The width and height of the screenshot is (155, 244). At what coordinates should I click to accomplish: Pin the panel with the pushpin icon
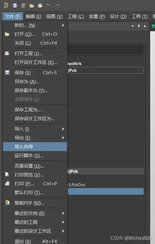(139, 26)
